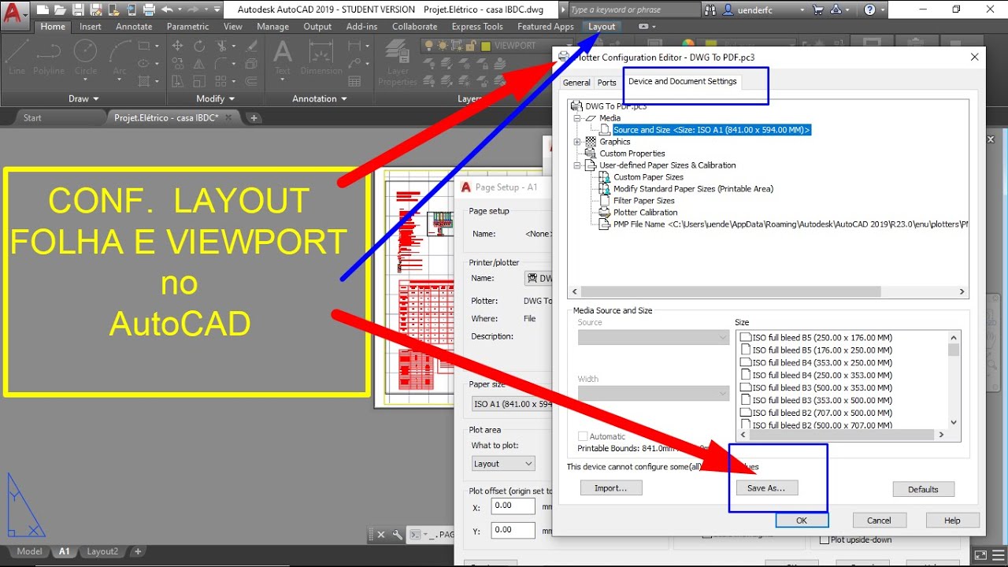
Task: Click OK in Plotter Configuration Editor
Action: click(x=802, y=520)
